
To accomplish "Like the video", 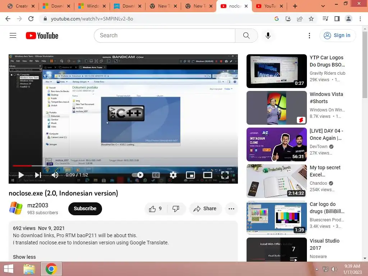I will [x=155, y=209].
